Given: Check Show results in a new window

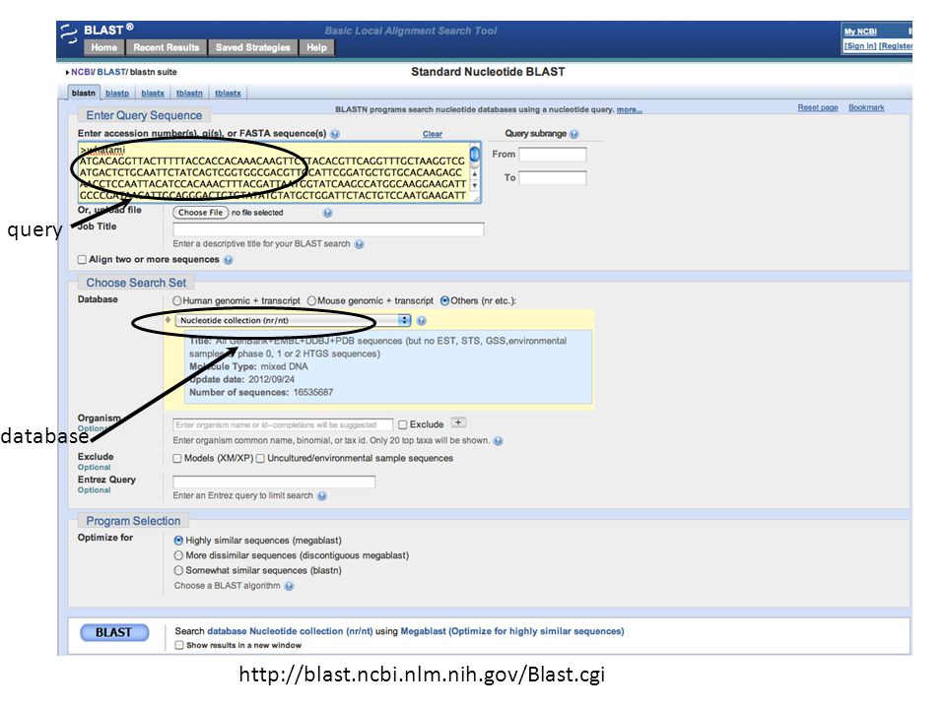Looking at the screenshot, I should pos(179,646).
